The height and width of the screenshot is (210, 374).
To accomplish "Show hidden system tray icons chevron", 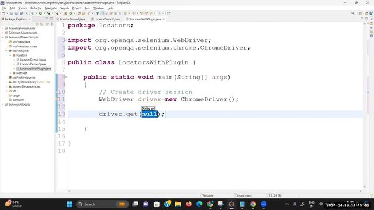I will point(287,204).
